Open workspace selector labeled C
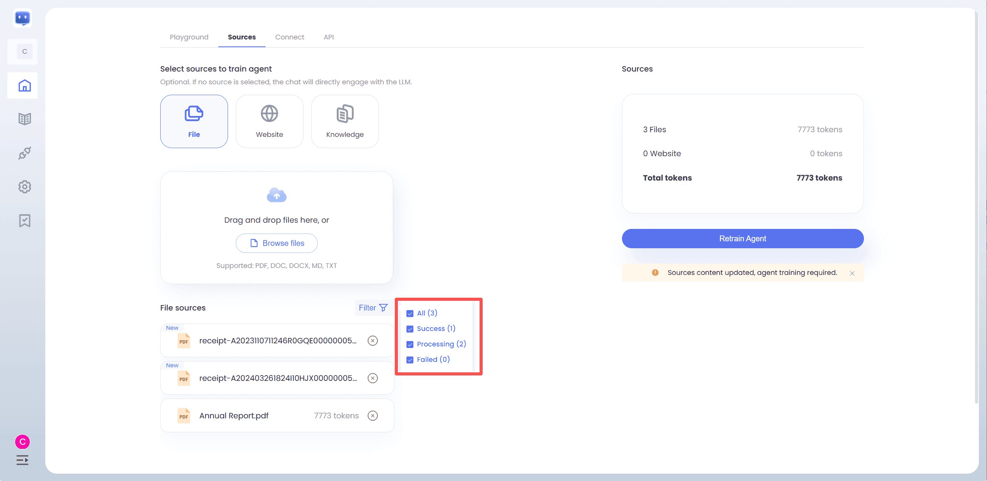The image size is (987, 481). coord(24,51)
